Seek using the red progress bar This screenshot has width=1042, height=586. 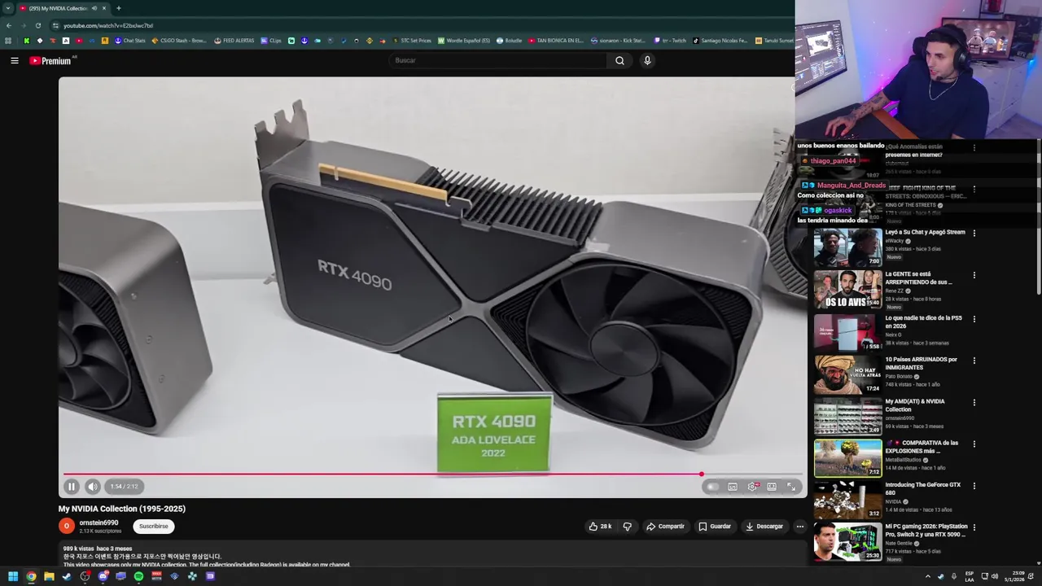(433, 474)
